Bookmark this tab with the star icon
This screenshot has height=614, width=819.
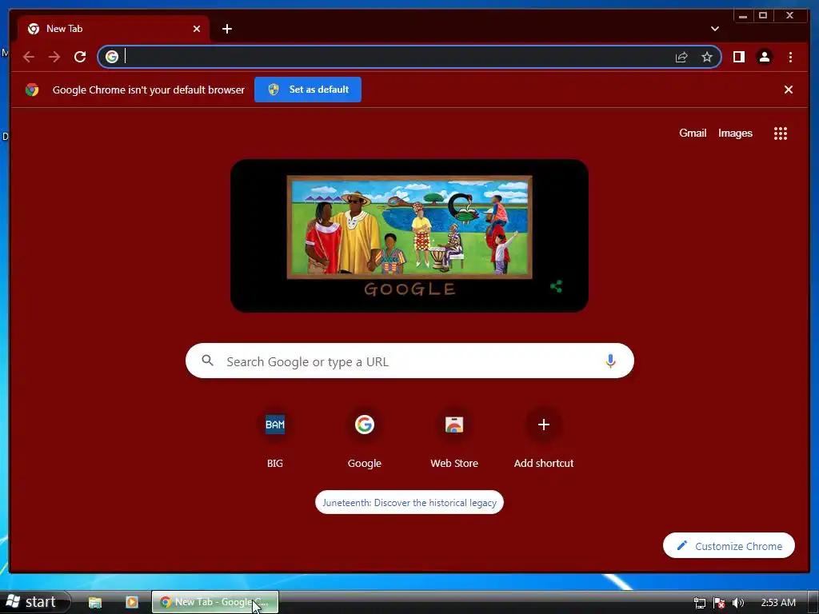[x=707, y=57]
